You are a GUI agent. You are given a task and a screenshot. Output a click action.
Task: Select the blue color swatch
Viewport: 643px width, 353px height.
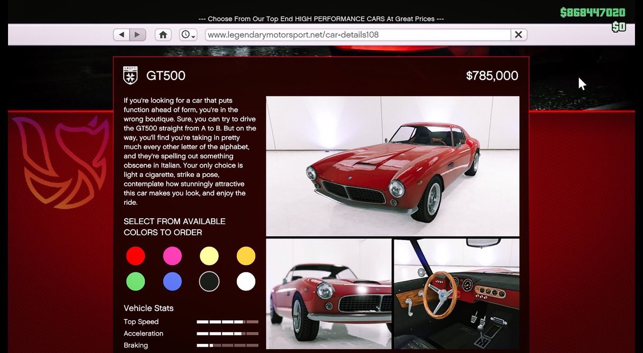point(173,281)
